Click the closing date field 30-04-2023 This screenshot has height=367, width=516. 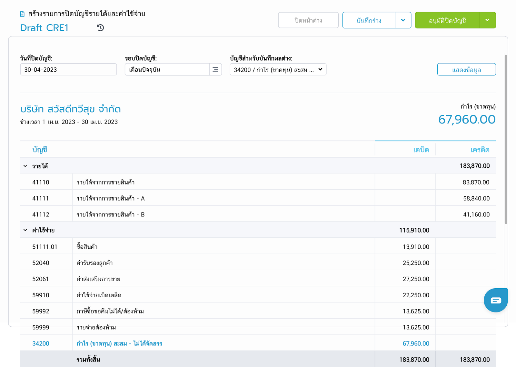tap(68, 69)
